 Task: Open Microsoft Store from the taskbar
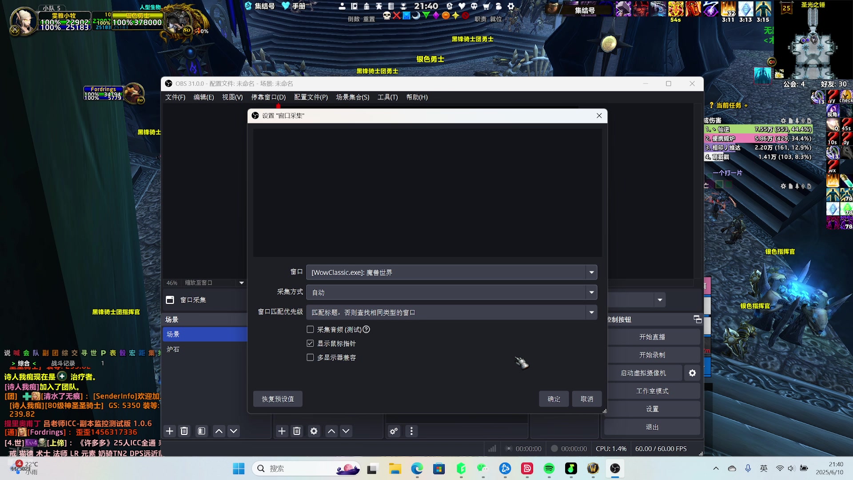(x=439, y=468)
